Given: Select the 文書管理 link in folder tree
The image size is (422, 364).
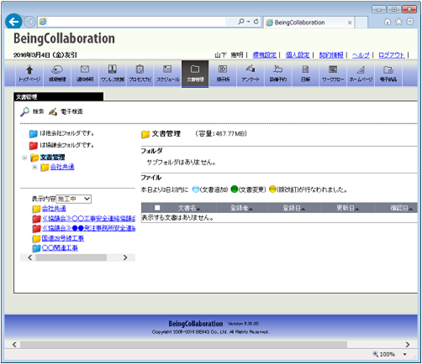Looking at the screenshot, I should 52,157.
